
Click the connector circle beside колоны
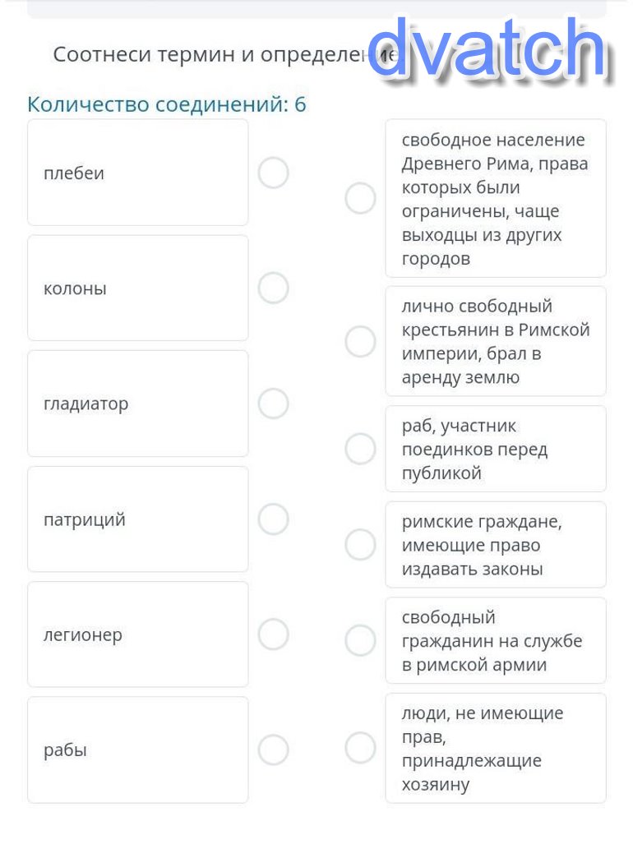[x=273, y=288]
